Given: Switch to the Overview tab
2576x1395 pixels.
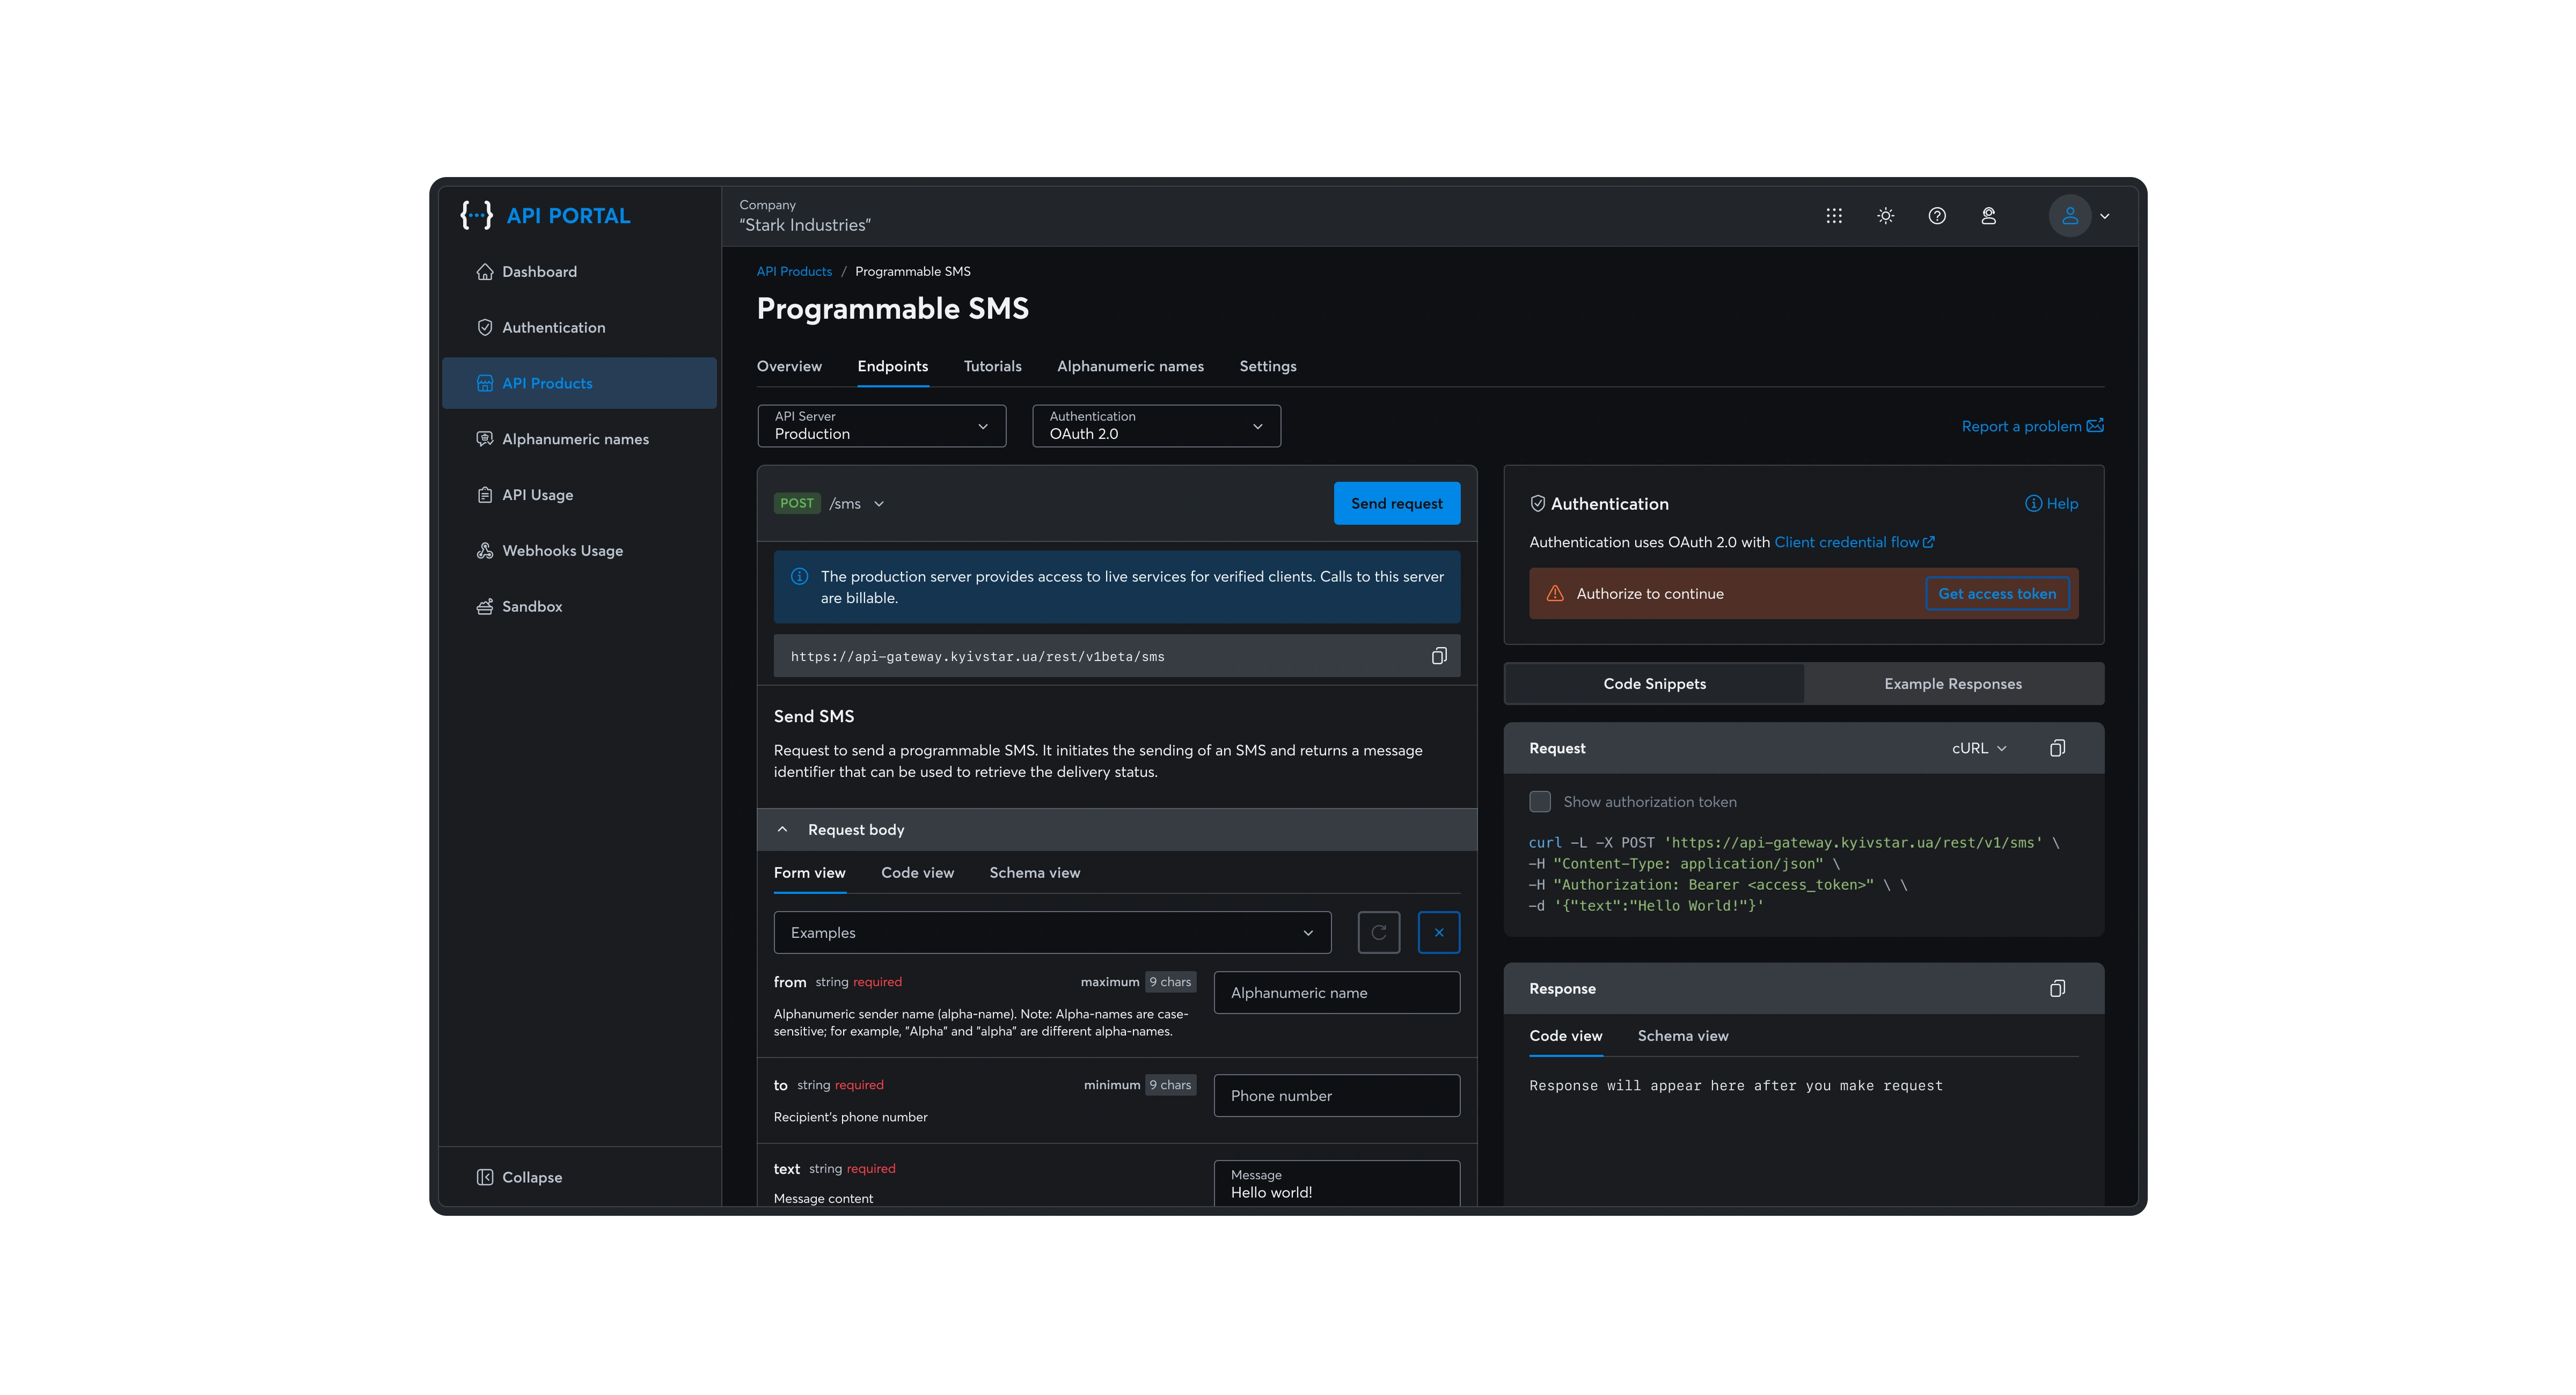Looking at the screenshot, I should [x=789, y=366].
